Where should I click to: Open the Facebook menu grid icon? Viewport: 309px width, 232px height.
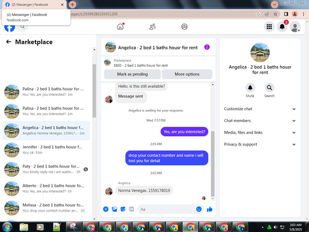point(269,27)
